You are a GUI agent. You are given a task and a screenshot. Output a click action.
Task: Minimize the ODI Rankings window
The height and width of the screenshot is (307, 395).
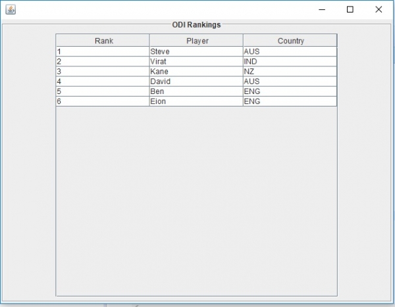[322, 10]
